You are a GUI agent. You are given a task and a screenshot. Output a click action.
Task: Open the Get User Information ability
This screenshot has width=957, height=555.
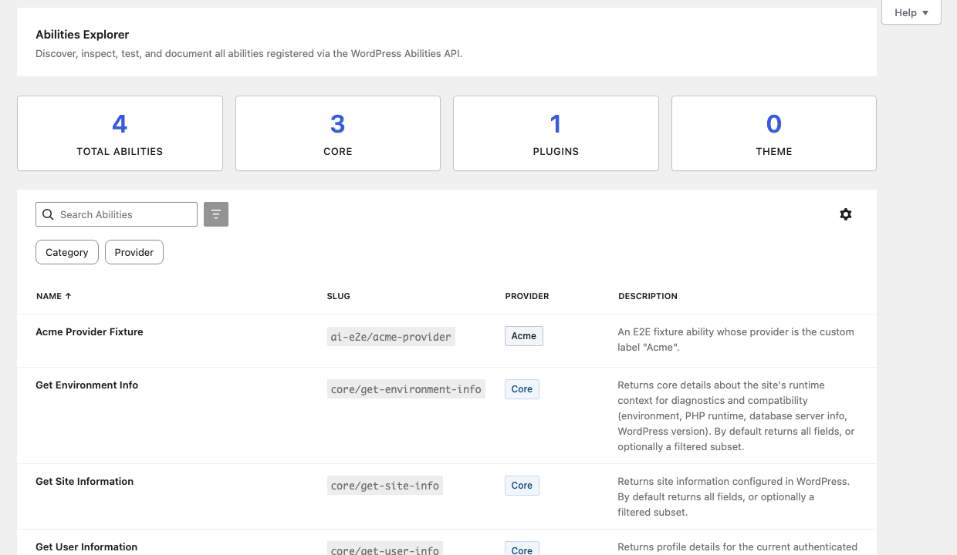coord(86,547)
